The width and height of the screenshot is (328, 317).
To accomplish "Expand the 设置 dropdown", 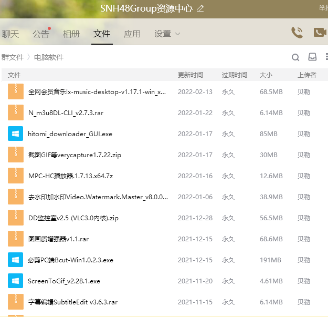I will [167, 34].
